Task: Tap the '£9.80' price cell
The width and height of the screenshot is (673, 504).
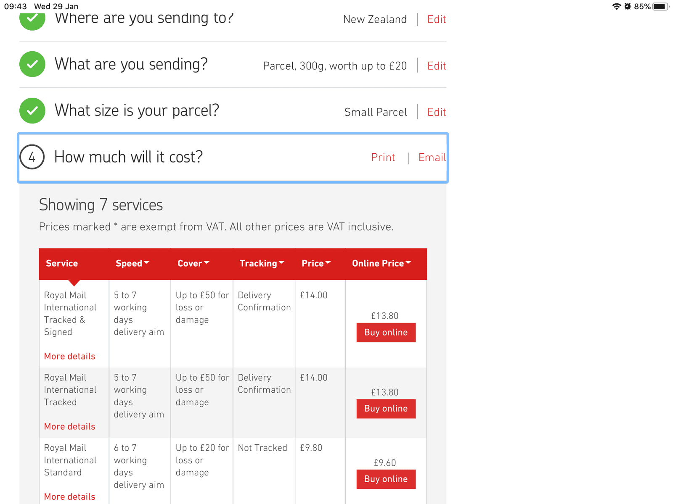Action: point(311,448)
